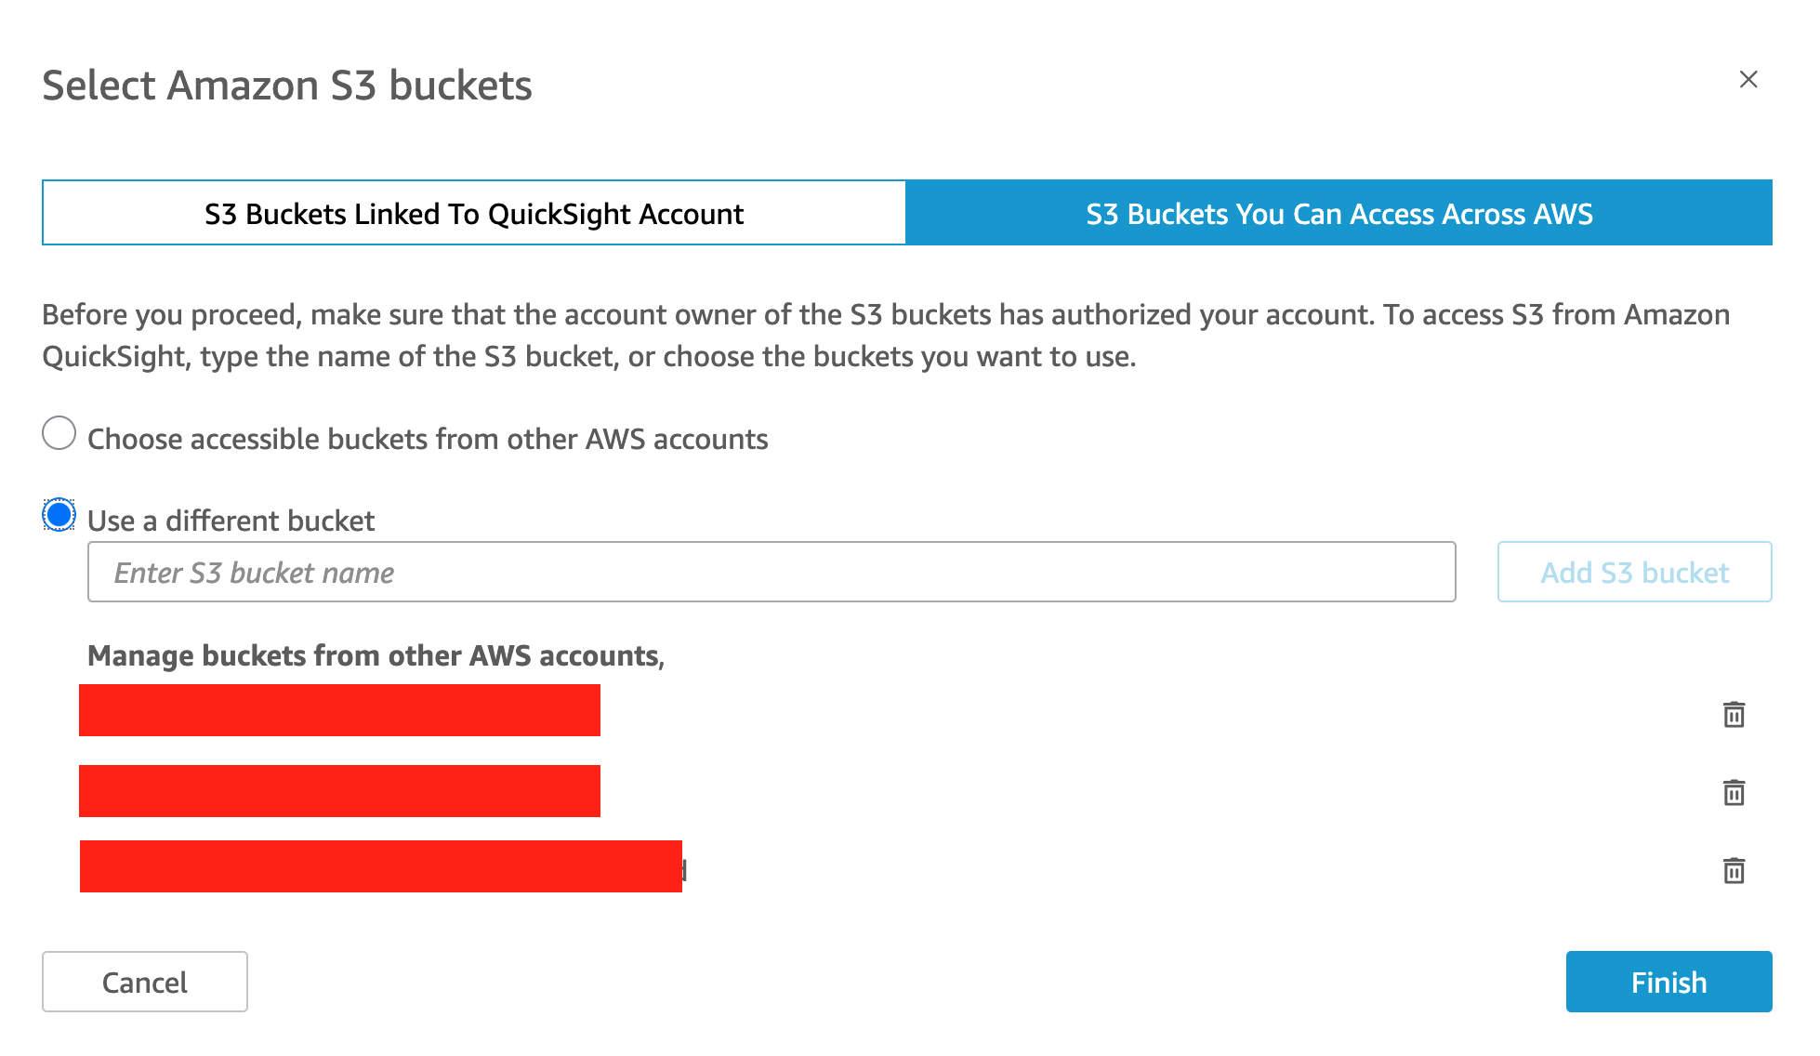Close the Select Amazon S3 buckets dialog
The height and width of the screenshot is (1056, 1820).
pos(1747,80)
